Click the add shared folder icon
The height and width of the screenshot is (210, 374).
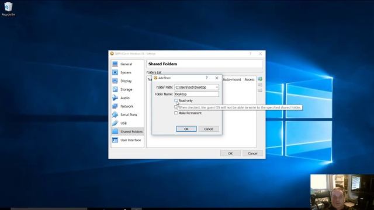click(x=260, y=79)
